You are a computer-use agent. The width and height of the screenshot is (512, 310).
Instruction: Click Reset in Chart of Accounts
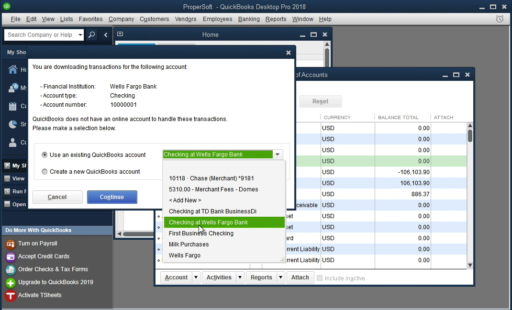(x=320, y=101)
